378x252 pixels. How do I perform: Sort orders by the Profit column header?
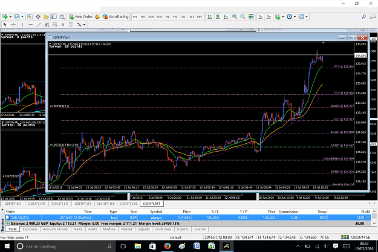click(x=365, y=212)
